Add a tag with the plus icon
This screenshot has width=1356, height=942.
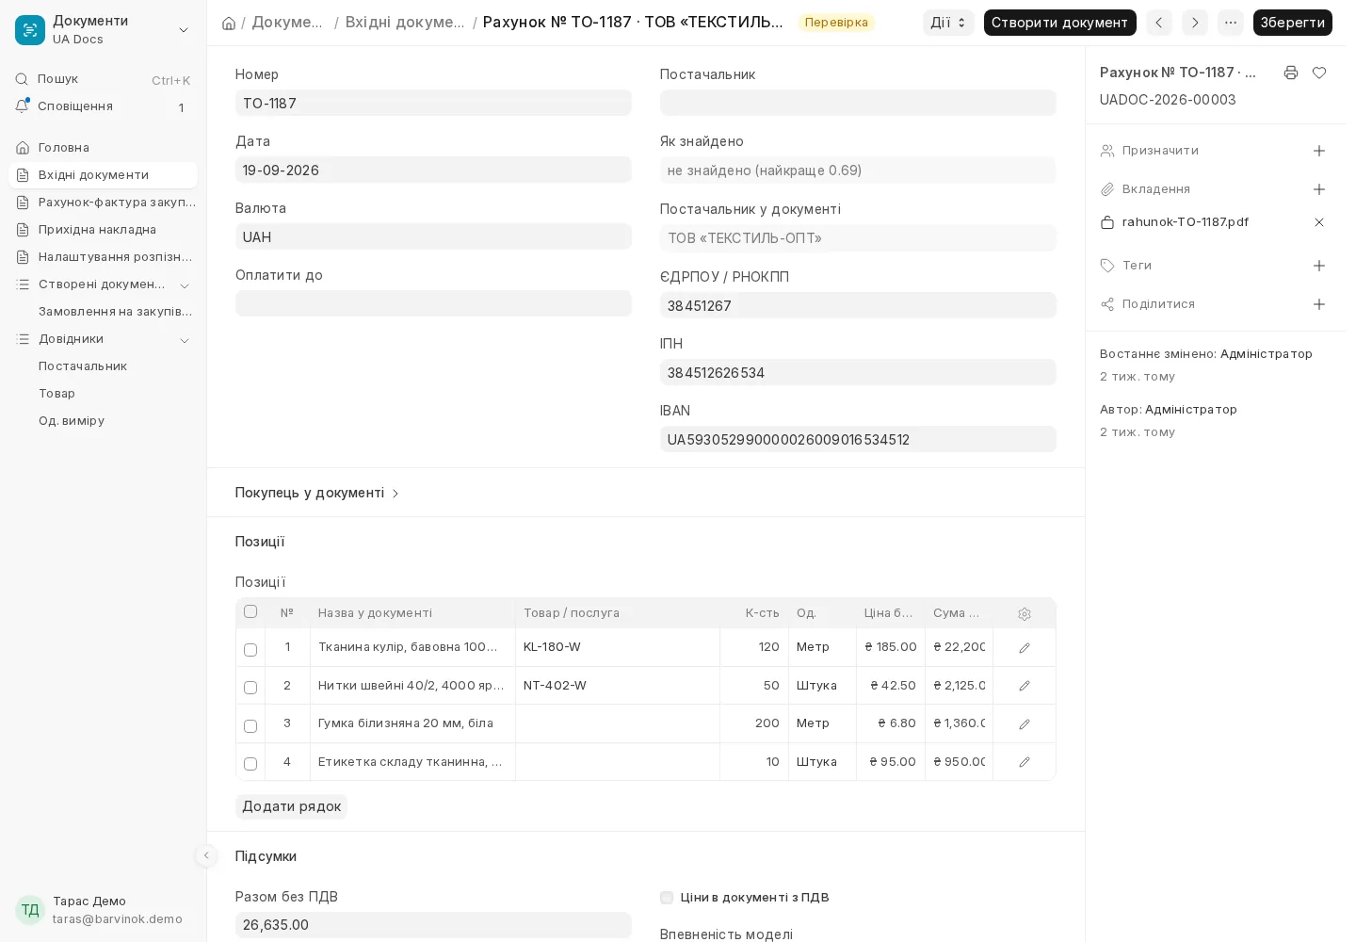pos(1319,266)
